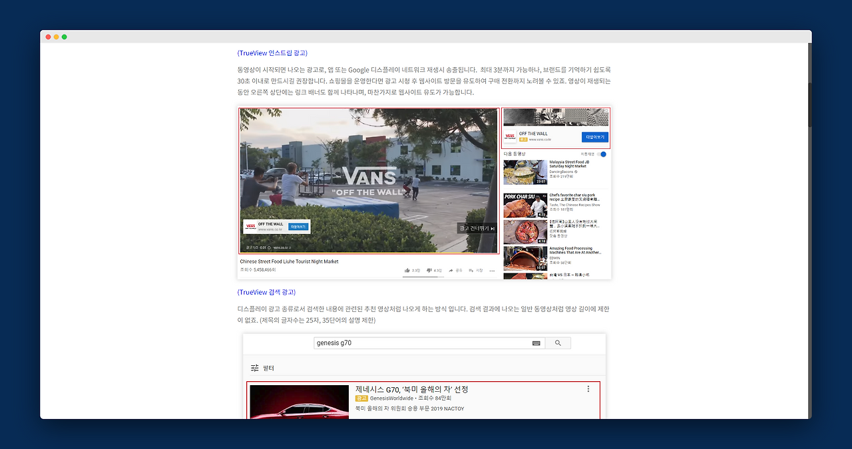This screenshot has height=449, width=852.
Task: Click the Vans OFF THE WALL video frame
Action: coord(369,181)
